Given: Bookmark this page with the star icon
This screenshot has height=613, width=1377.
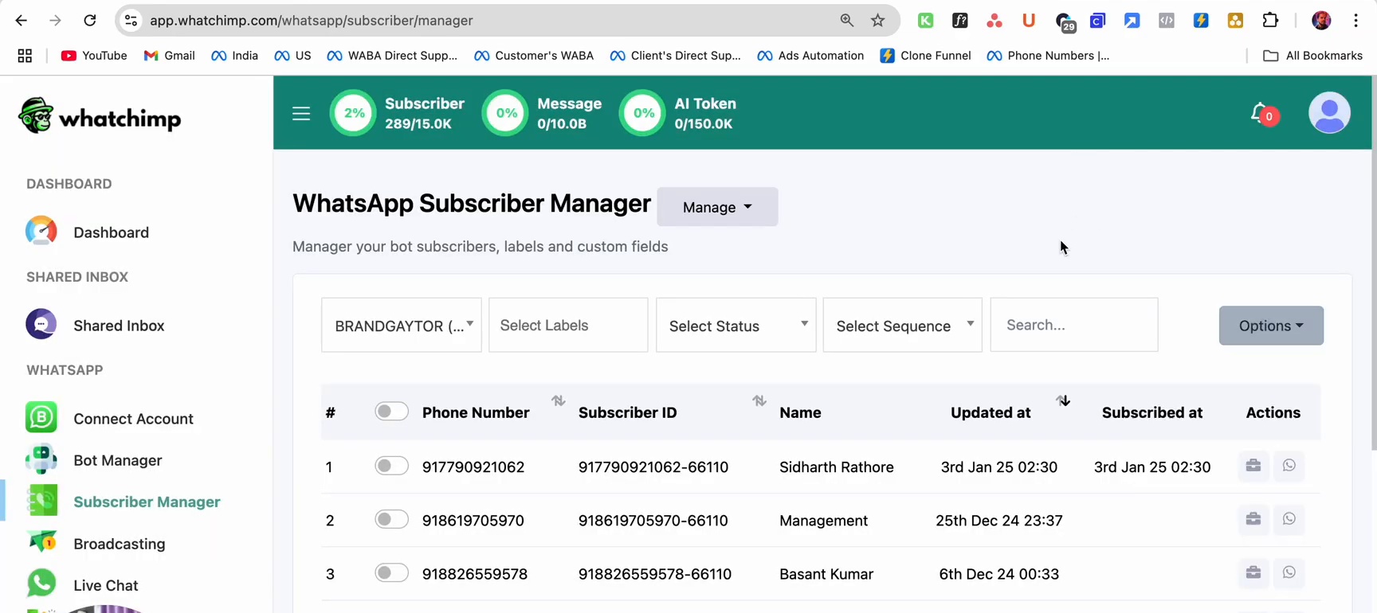Looking at the screenshot, I should point(877,21).
